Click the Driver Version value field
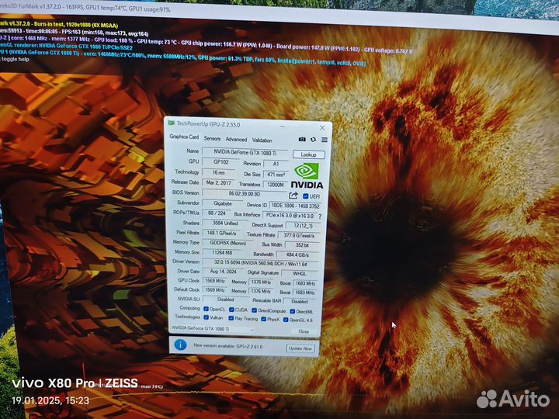Image resolution: width=559 pixels, height=419 pixels. (x=260, y=264)
